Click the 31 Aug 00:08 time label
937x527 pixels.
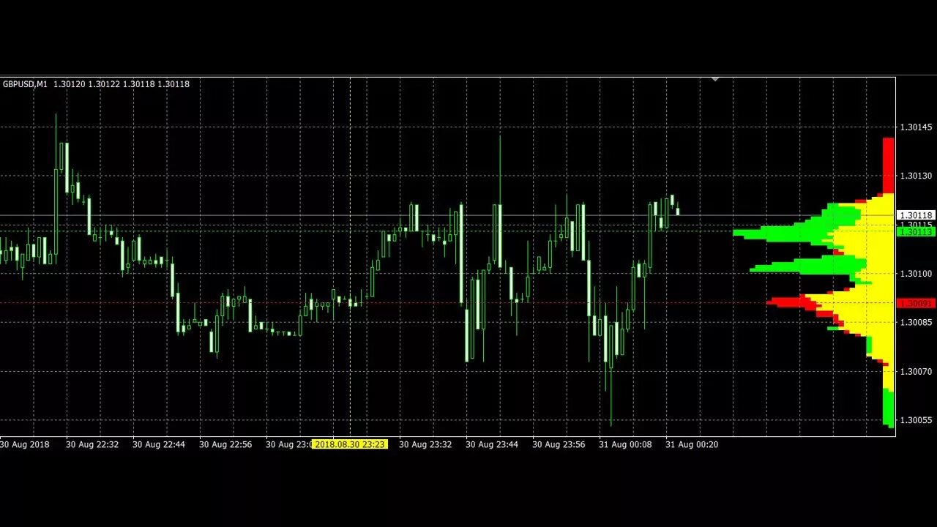(x=625, y=444)
